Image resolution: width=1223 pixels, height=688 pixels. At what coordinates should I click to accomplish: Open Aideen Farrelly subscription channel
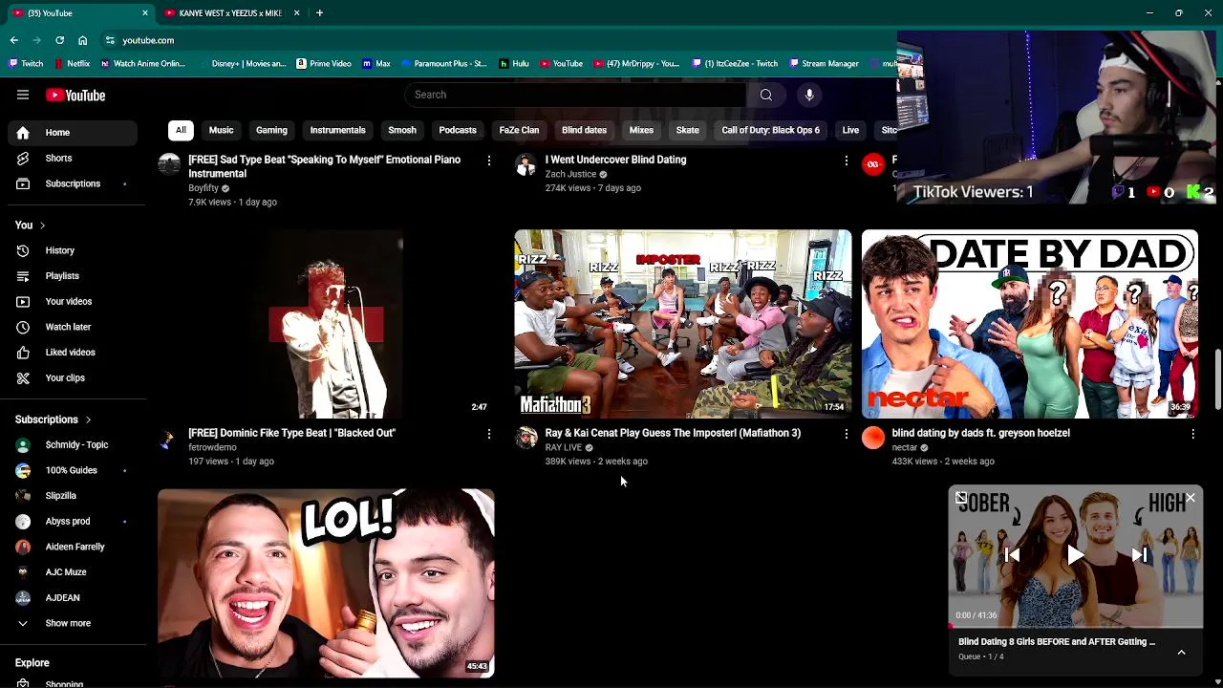pyautogui.click(x=73, y=547)
